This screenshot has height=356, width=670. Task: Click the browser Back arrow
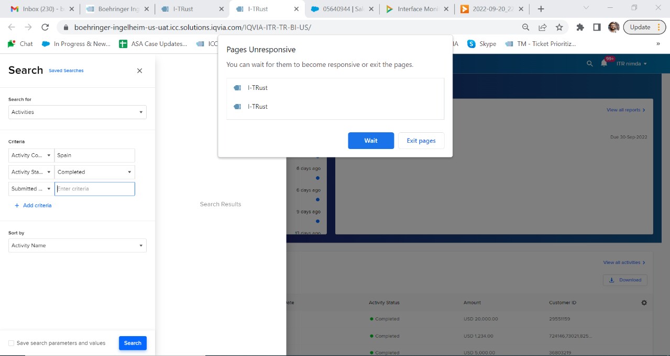point(12,27)
